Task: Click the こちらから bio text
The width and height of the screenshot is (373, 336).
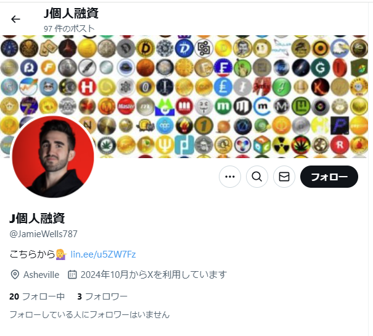Action: click(32, 254)
